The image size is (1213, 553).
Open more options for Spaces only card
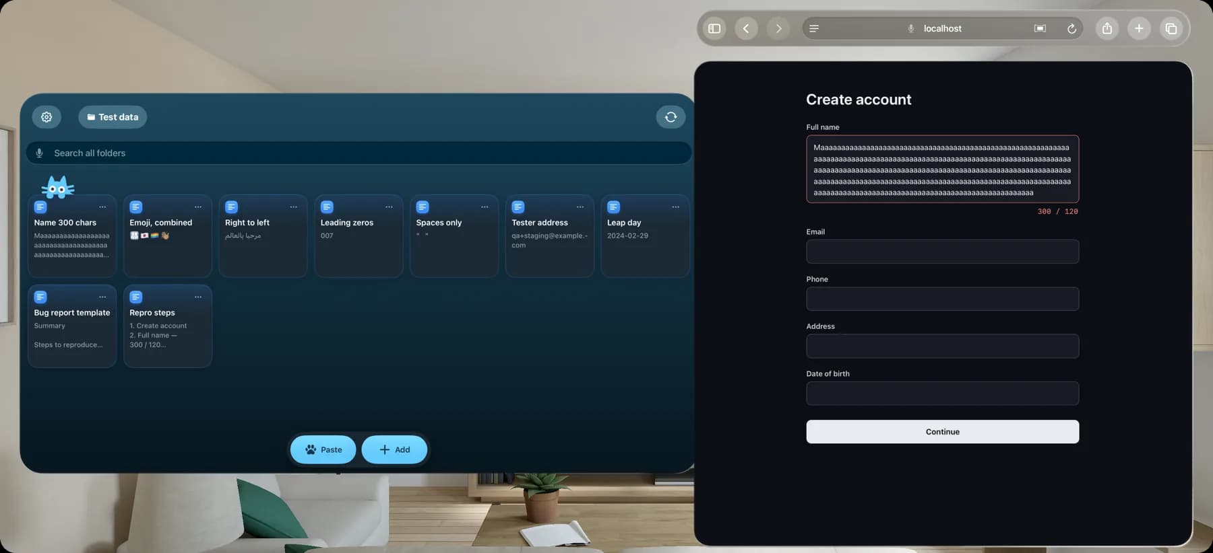485,207
